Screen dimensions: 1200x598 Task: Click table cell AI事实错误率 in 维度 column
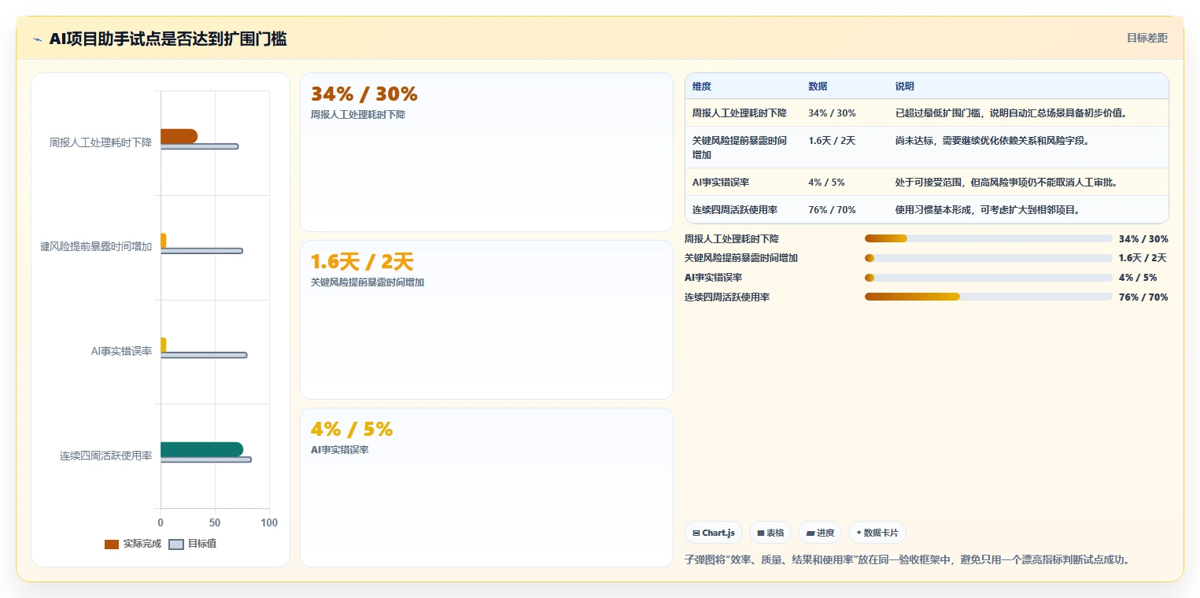pos(721,183)
